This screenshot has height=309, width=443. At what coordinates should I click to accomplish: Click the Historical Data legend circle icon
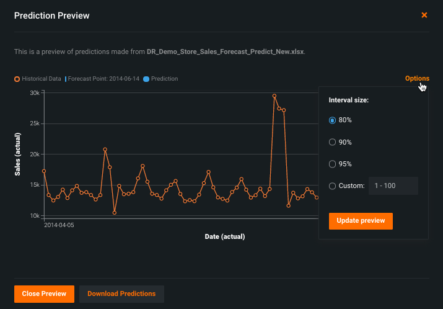17,79
